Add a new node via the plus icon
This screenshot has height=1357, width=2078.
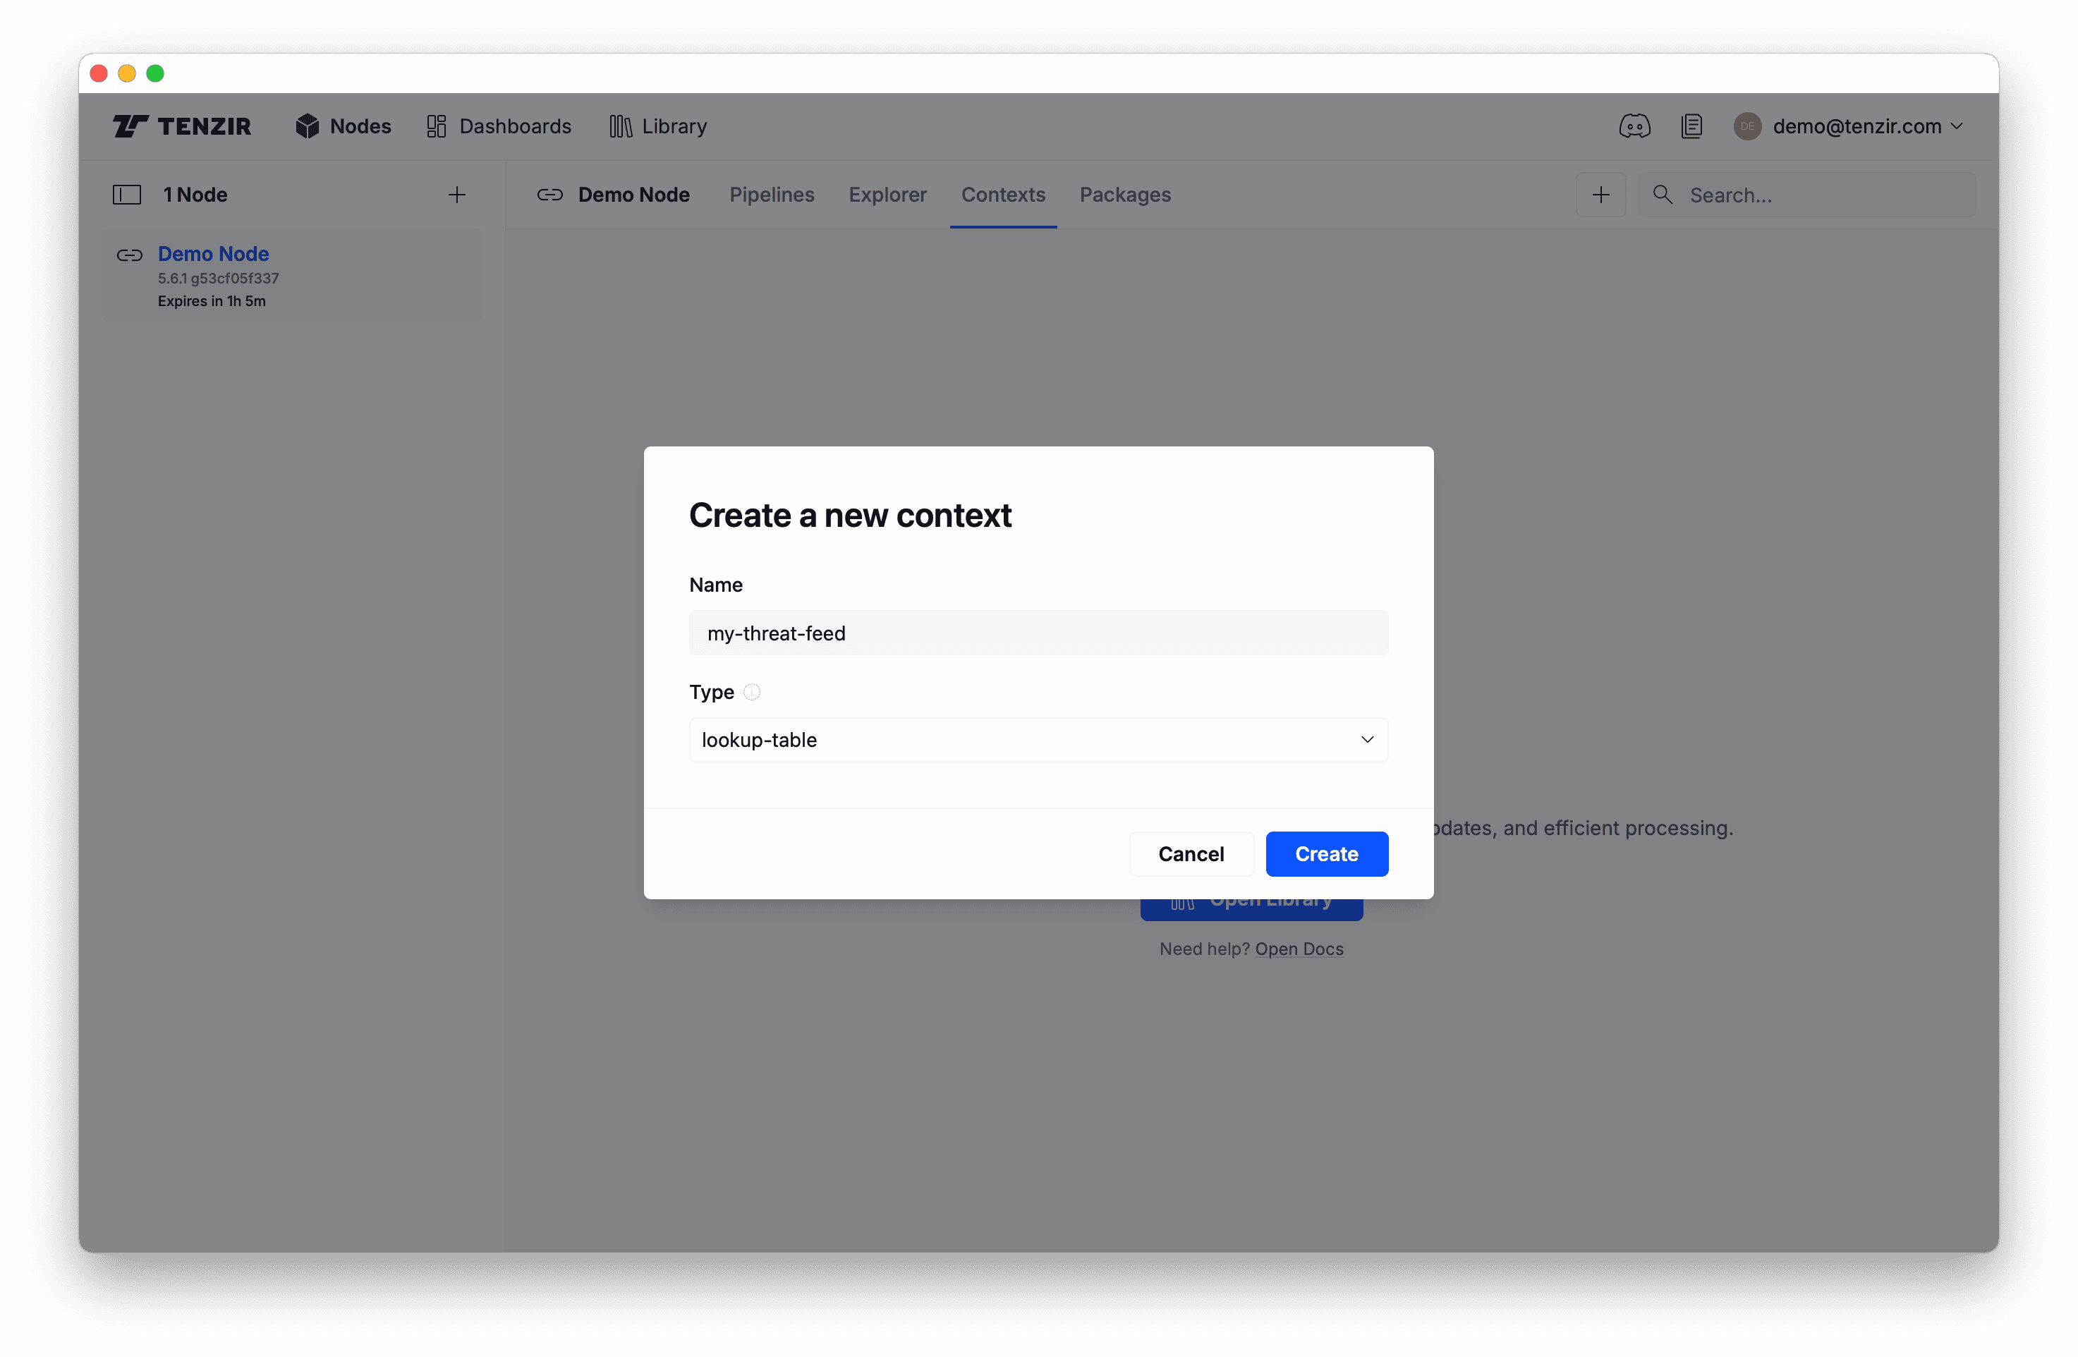tap(456, 194)
